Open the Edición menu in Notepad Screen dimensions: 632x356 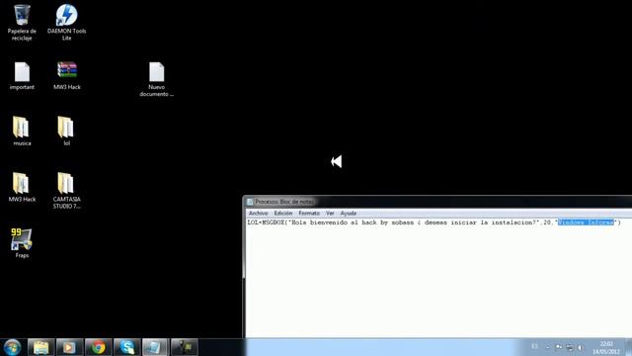pyautogui.click(x=283, y=214)
